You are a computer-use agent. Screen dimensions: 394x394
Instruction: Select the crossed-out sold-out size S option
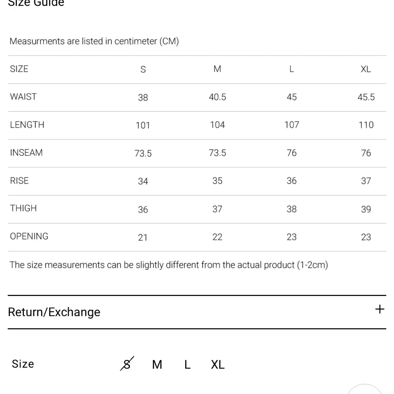tap(127, 363)
